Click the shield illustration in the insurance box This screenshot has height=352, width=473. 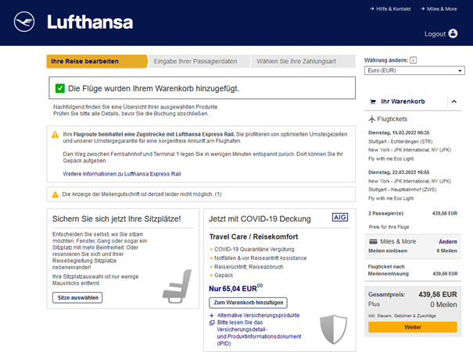click(333, 329)
